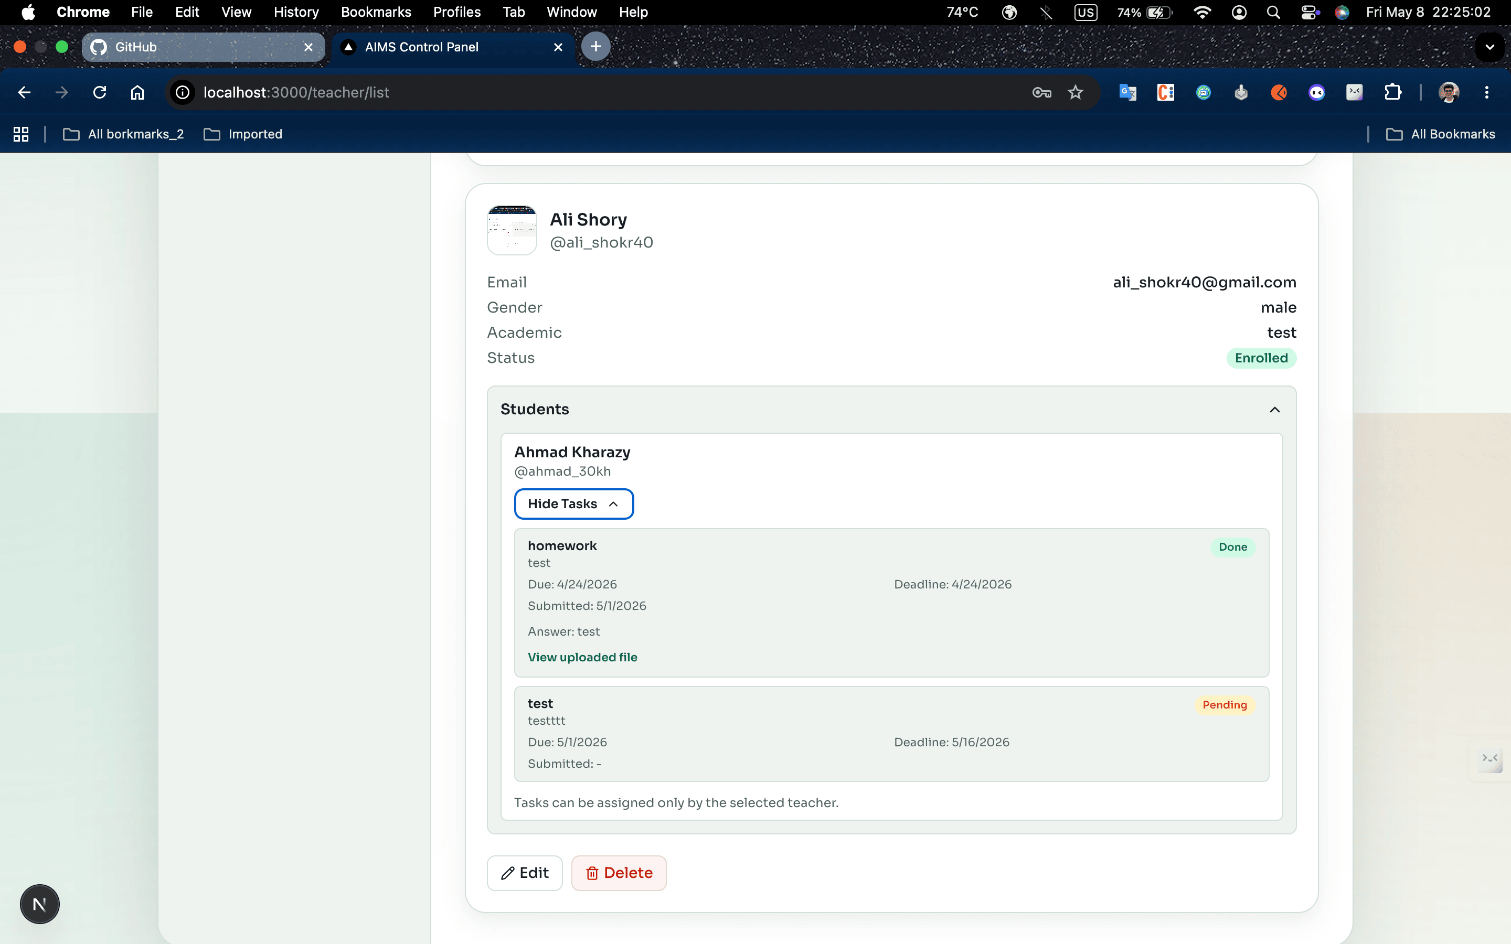Click the Enrolled status badge
Viewport: 1511px width, 944px height.
pos(1261,358)
